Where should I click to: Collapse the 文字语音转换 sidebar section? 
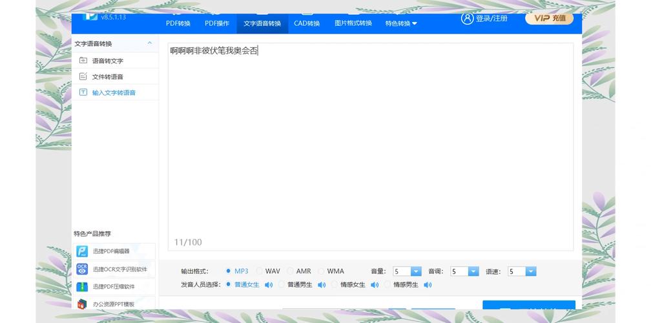pyautogui.click(x=149, y=43)
